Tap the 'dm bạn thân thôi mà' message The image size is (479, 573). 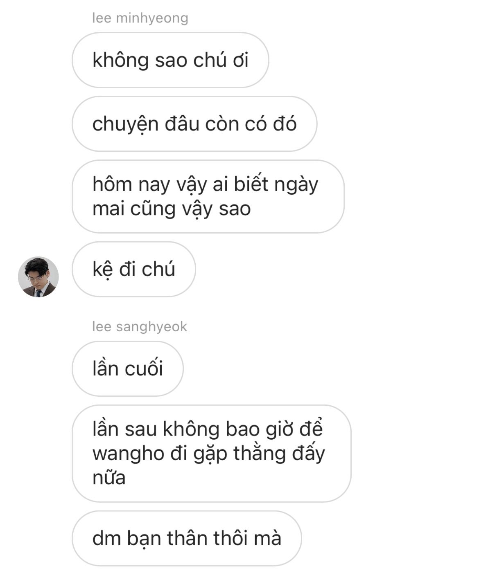[x=187, y=538]
